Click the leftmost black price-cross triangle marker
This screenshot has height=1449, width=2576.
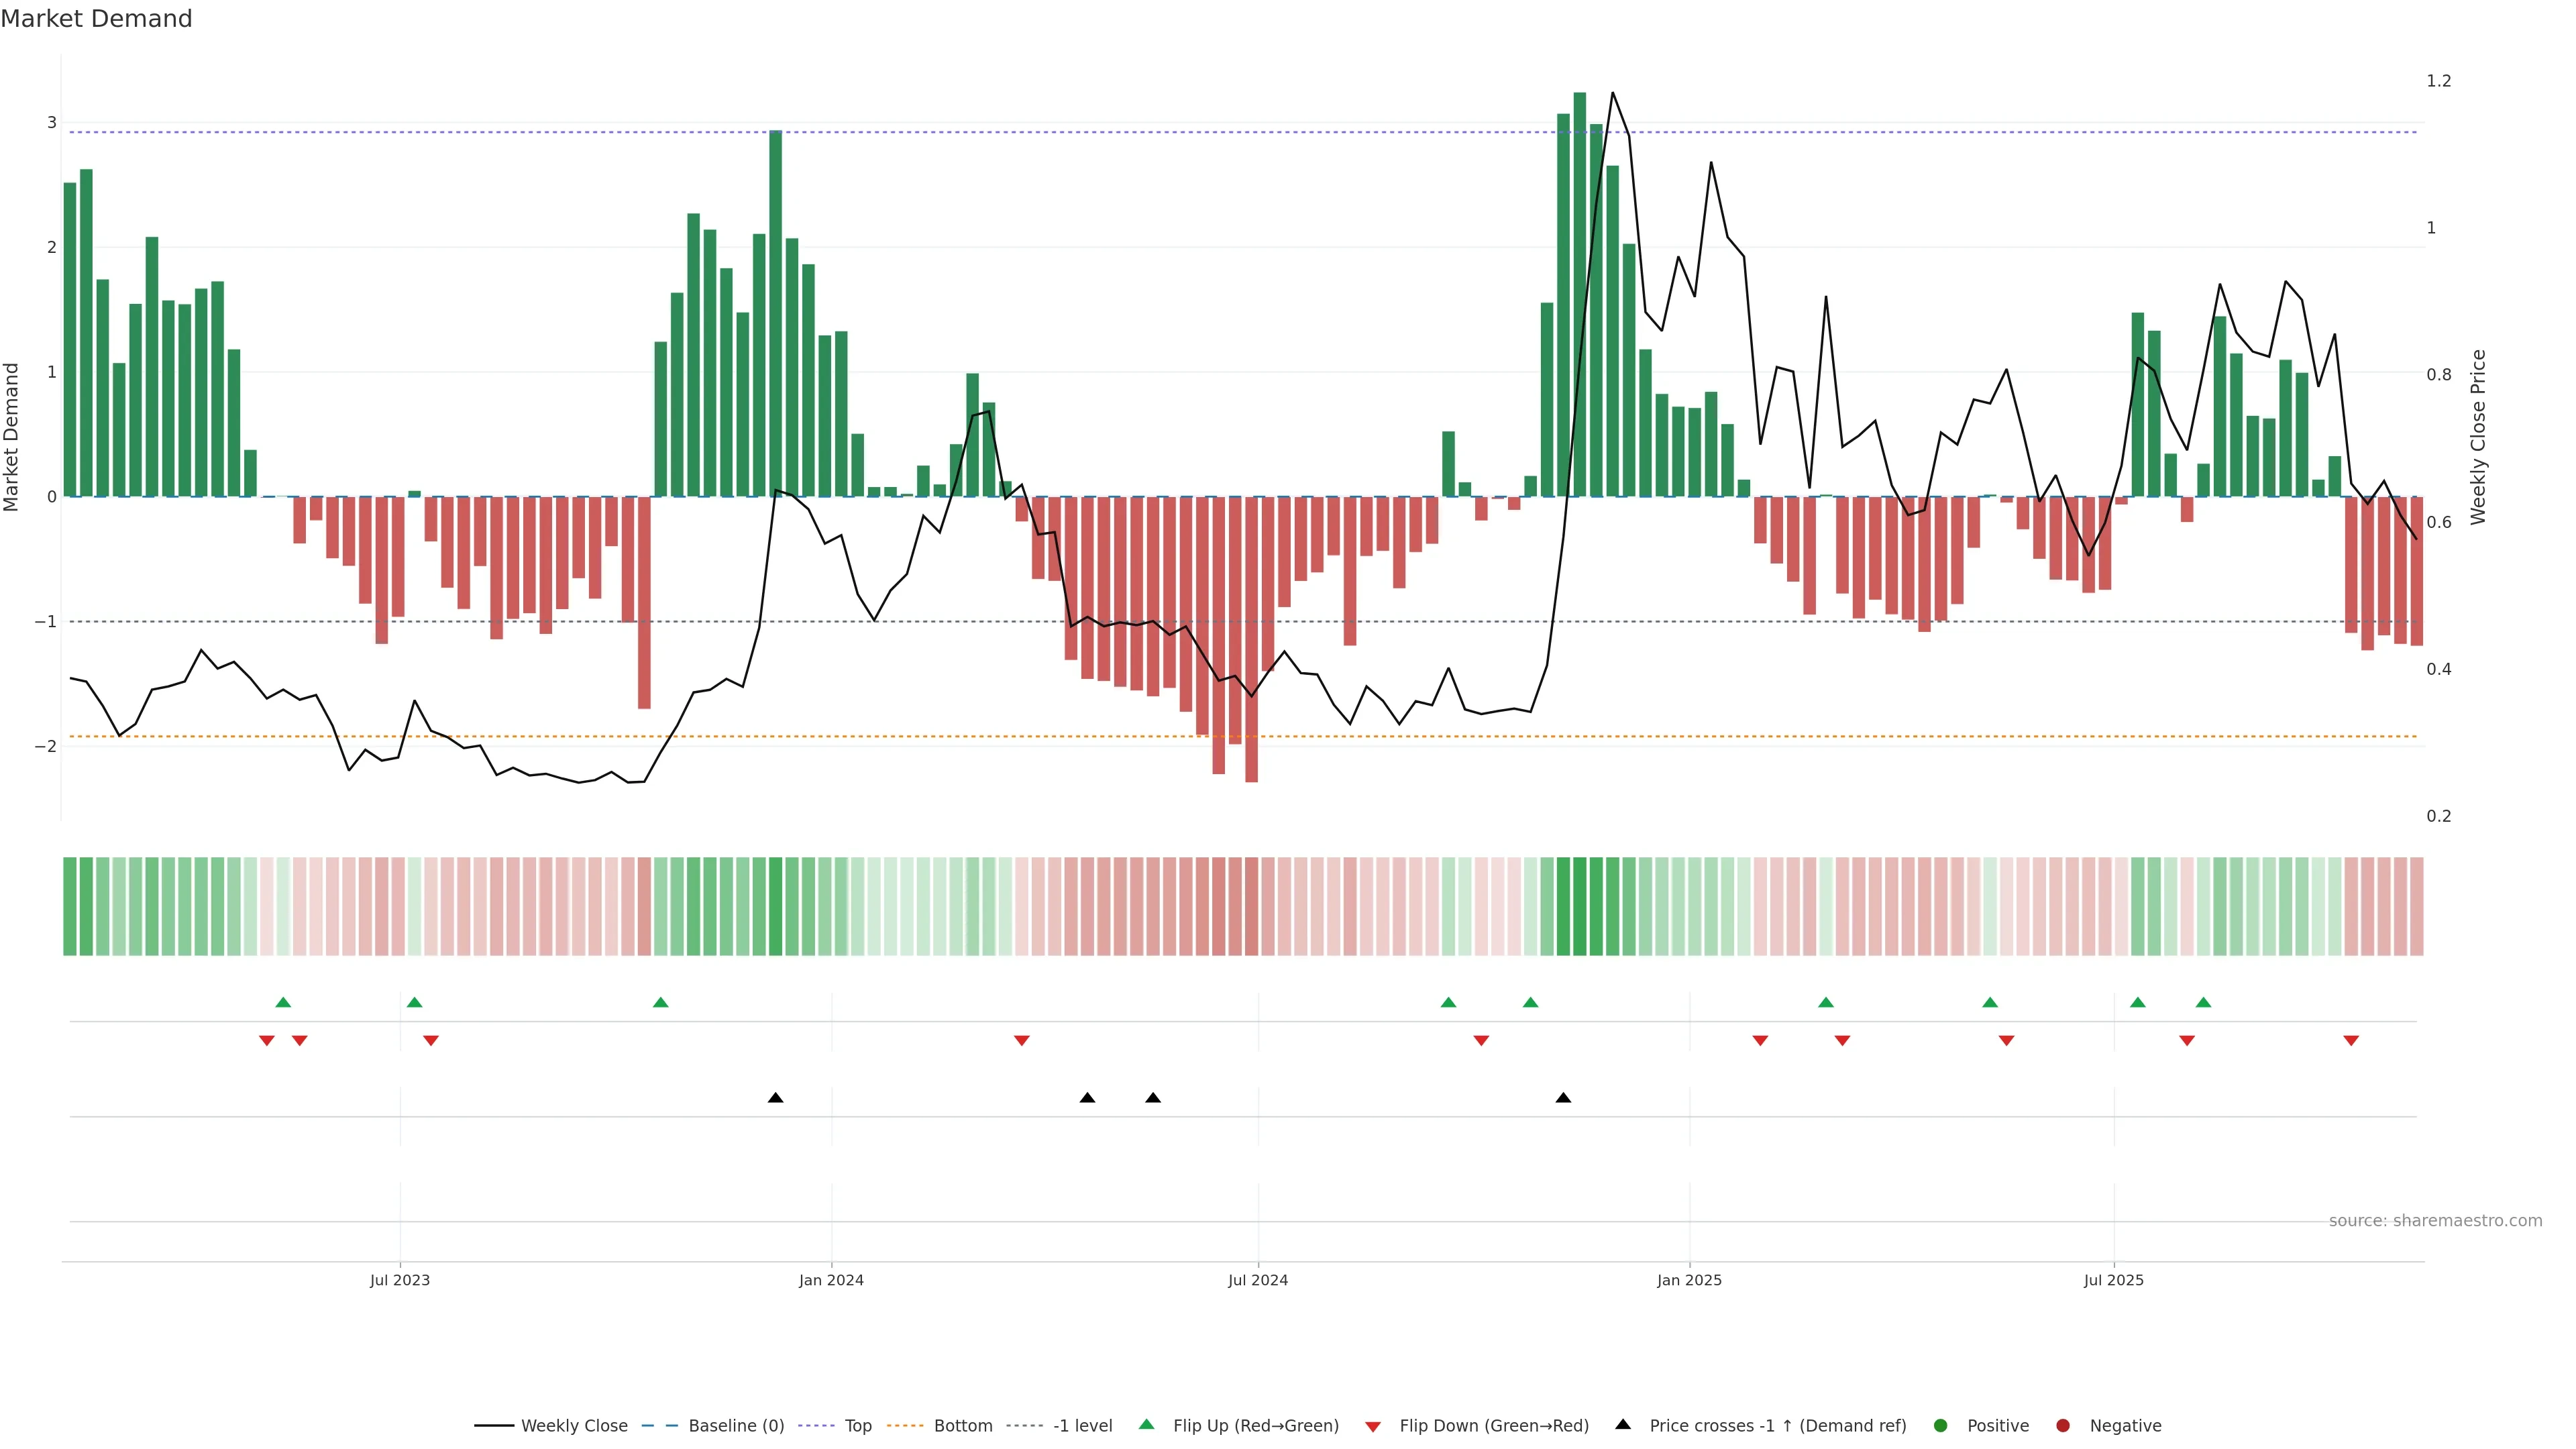[x=775, y=1098]
